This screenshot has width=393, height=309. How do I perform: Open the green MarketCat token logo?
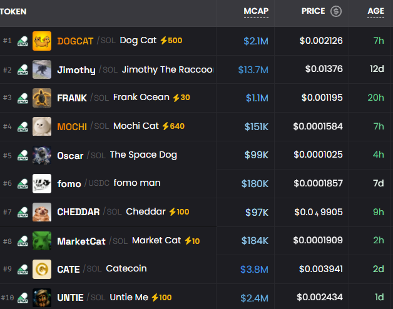[42, 241]
